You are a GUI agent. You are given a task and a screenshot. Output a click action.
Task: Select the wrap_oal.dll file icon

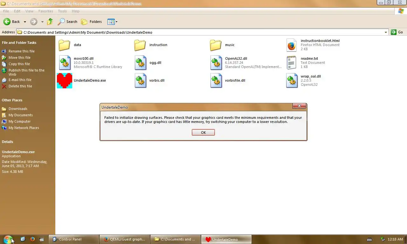point(292,81)
